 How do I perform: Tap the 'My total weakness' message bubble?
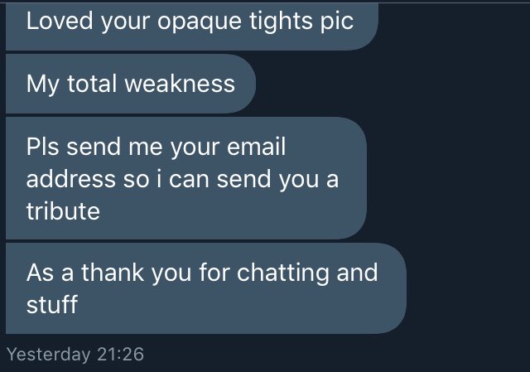click(x=131, y=84)
